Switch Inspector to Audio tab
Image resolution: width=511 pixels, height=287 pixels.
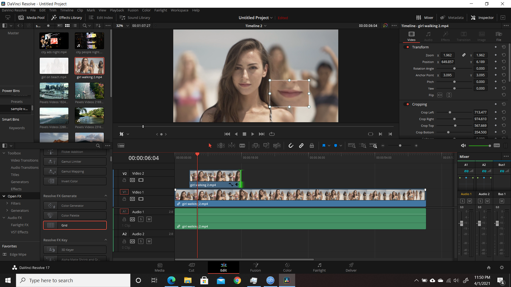tap(428, 36)
